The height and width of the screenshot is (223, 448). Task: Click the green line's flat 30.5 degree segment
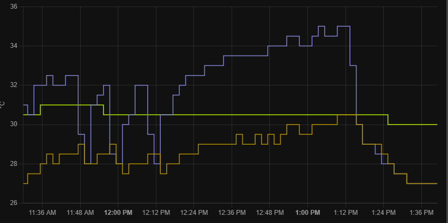pyautogui.click(x=246, y=115)
